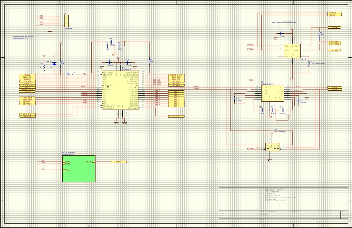The image size is (352, 228).
Task: Click the LIMITS port
Action: [27, 83]
